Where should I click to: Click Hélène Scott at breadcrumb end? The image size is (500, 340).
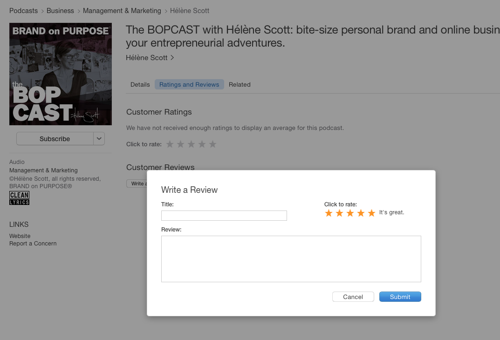189,11
